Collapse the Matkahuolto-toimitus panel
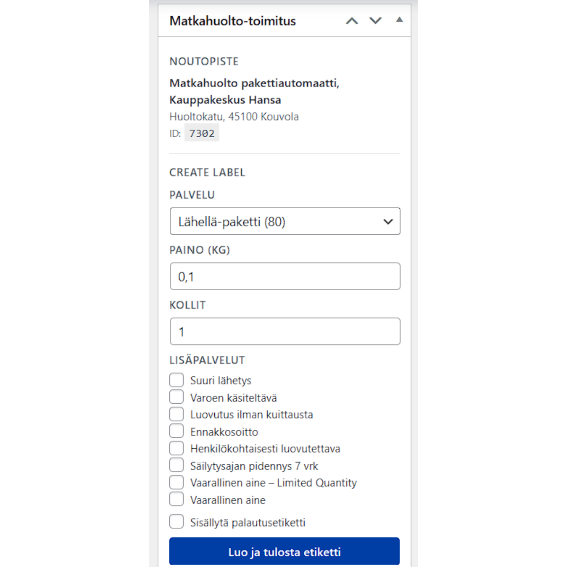The height and width of the screenshot is (567, 567). pos(399,20)
